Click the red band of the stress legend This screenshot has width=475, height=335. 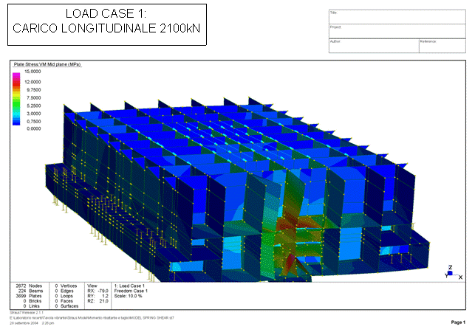[x=17, y=86]
